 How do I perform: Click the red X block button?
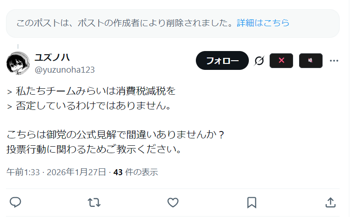click(x=281, y=60)
